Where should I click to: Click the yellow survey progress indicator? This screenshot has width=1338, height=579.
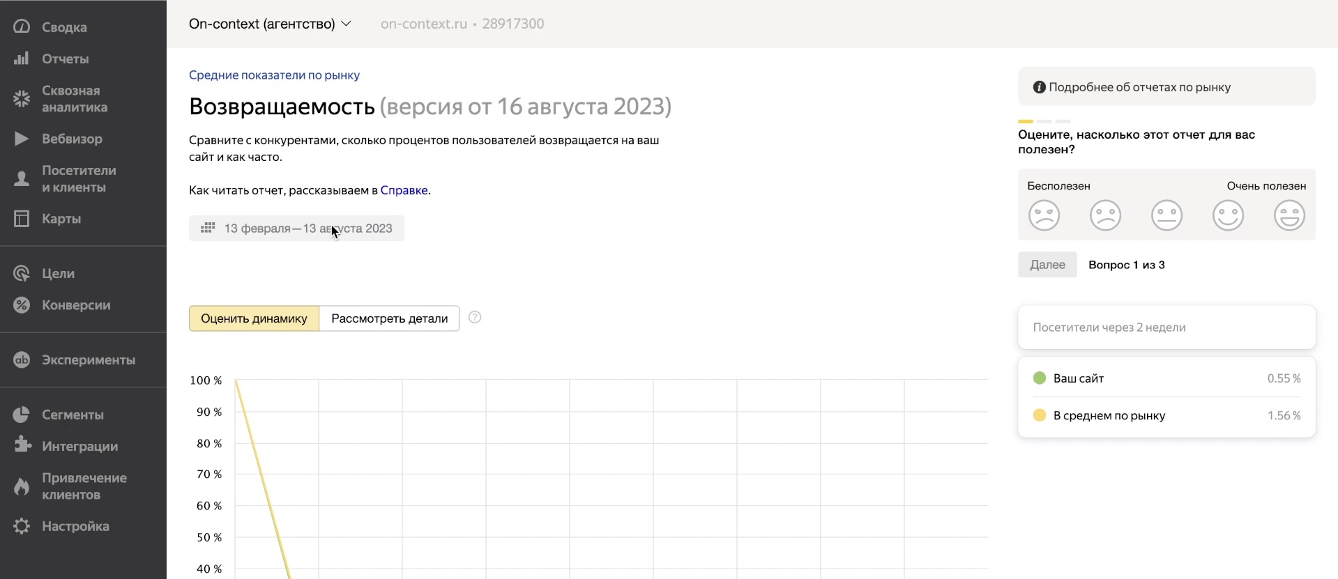pos(1025,121)
